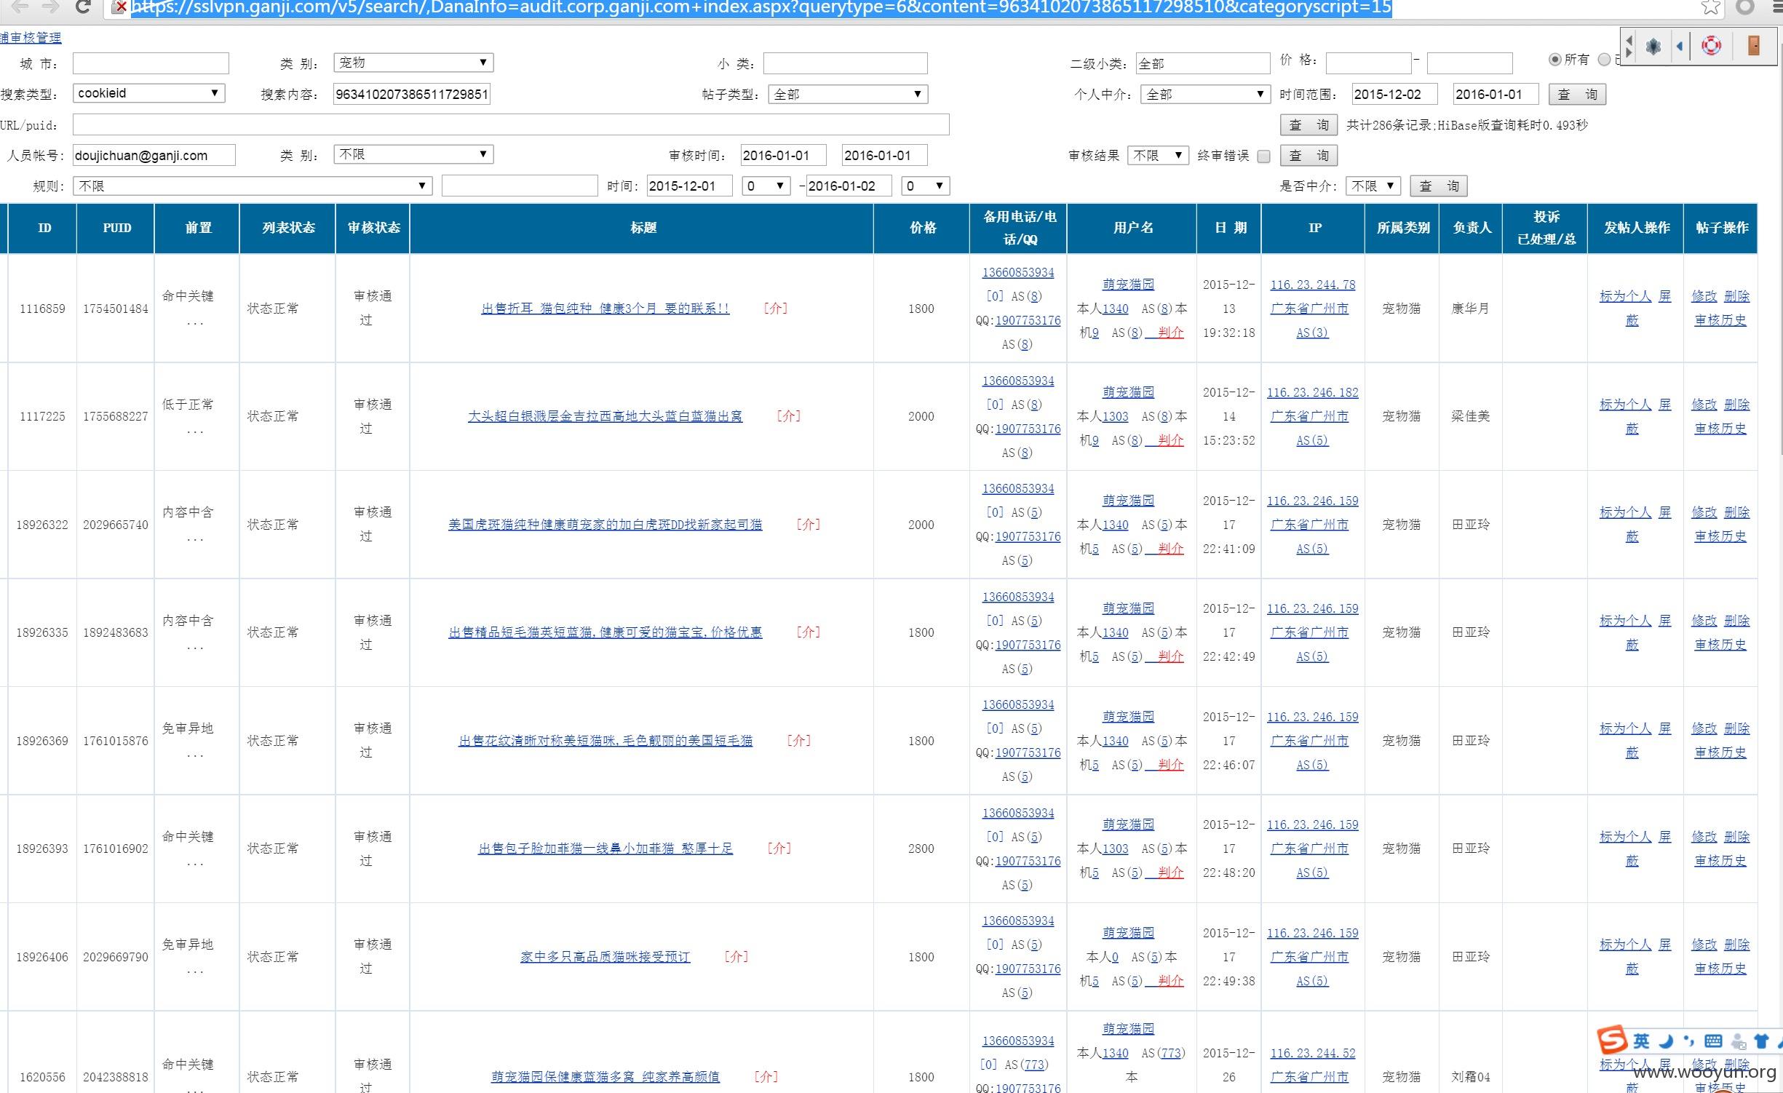The image size is (1783, 1093).
Task: Click 修改 link in row ID 1116859
Action: click(1704, 296)
